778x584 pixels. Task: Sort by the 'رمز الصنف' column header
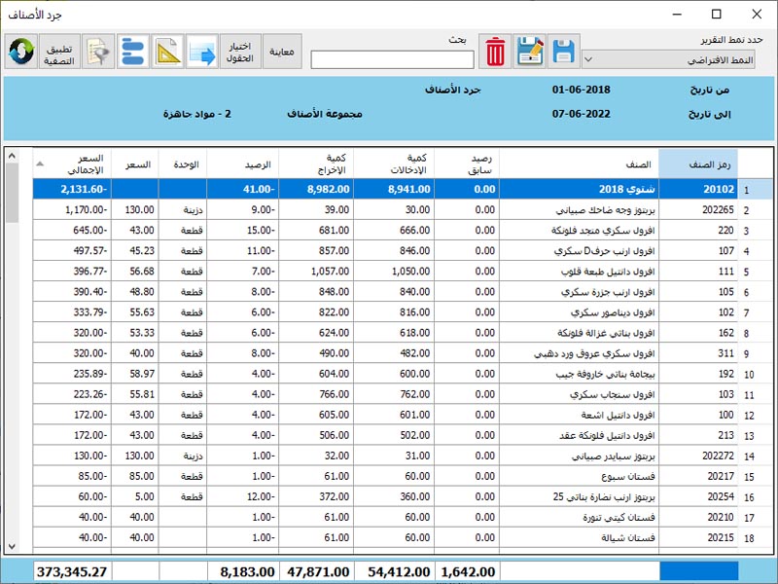[698, 164]
